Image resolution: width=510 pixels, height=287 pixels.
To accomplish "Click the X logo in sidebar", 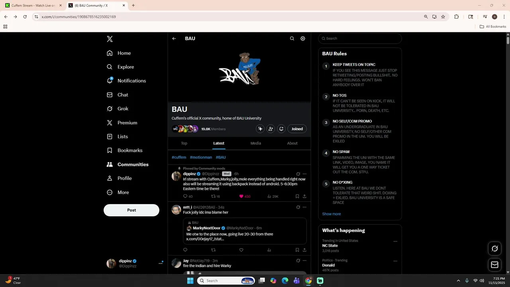I will 110,39.
